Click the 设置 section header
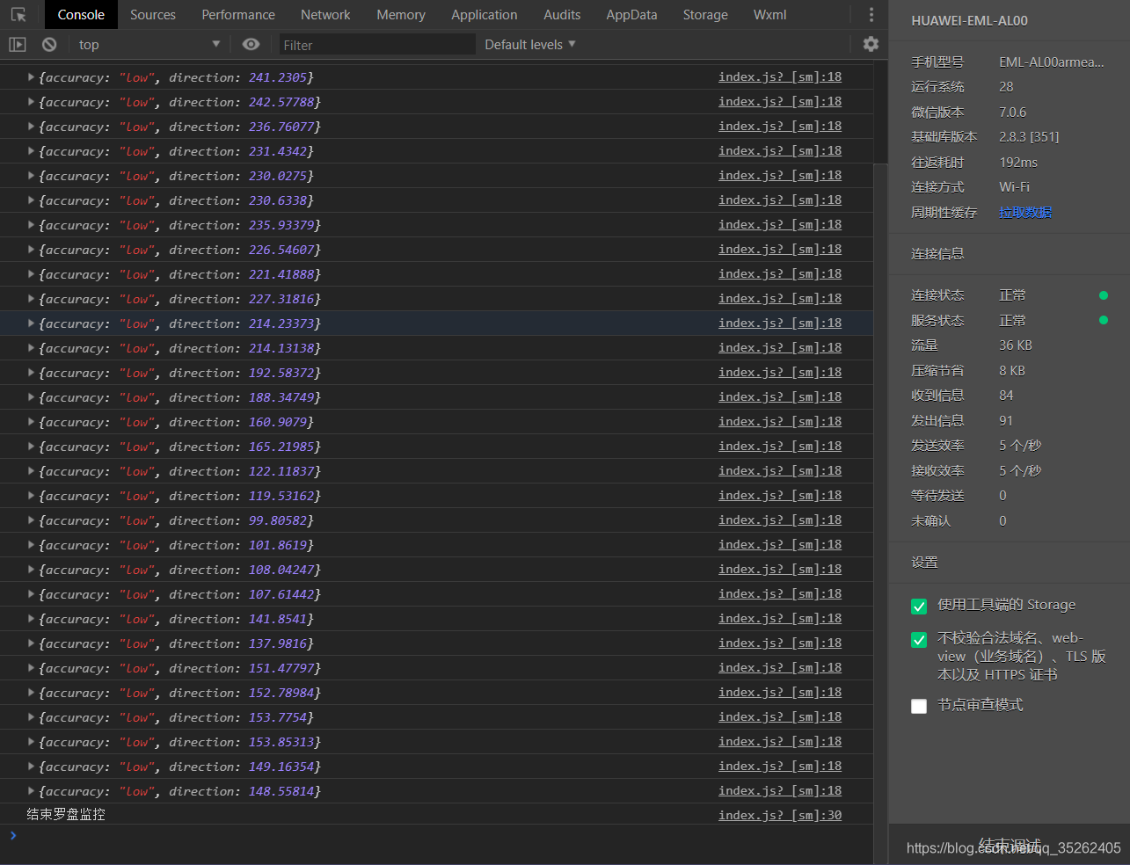Image resolution: width=1130 pixels, height=865 pixels. 924,562
